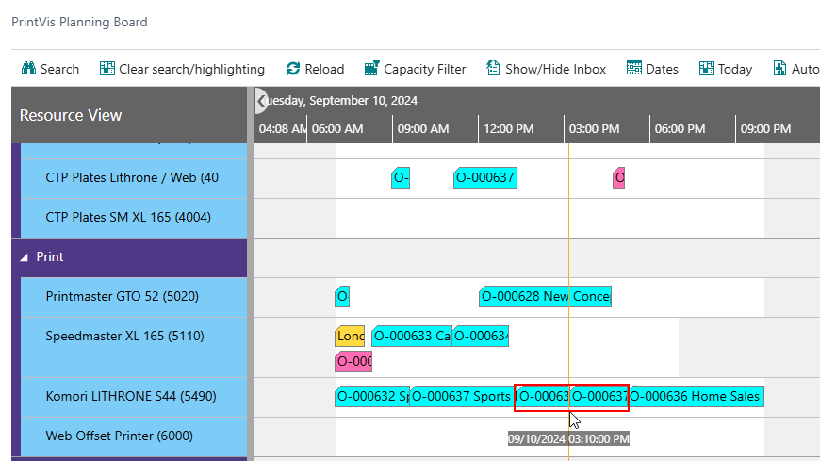
Task: Click the 12:00 PM timeline header
Action: [x=509, y=129]
